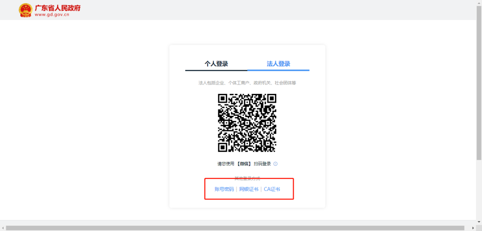Click the scroll up arrow

point(479,3)
